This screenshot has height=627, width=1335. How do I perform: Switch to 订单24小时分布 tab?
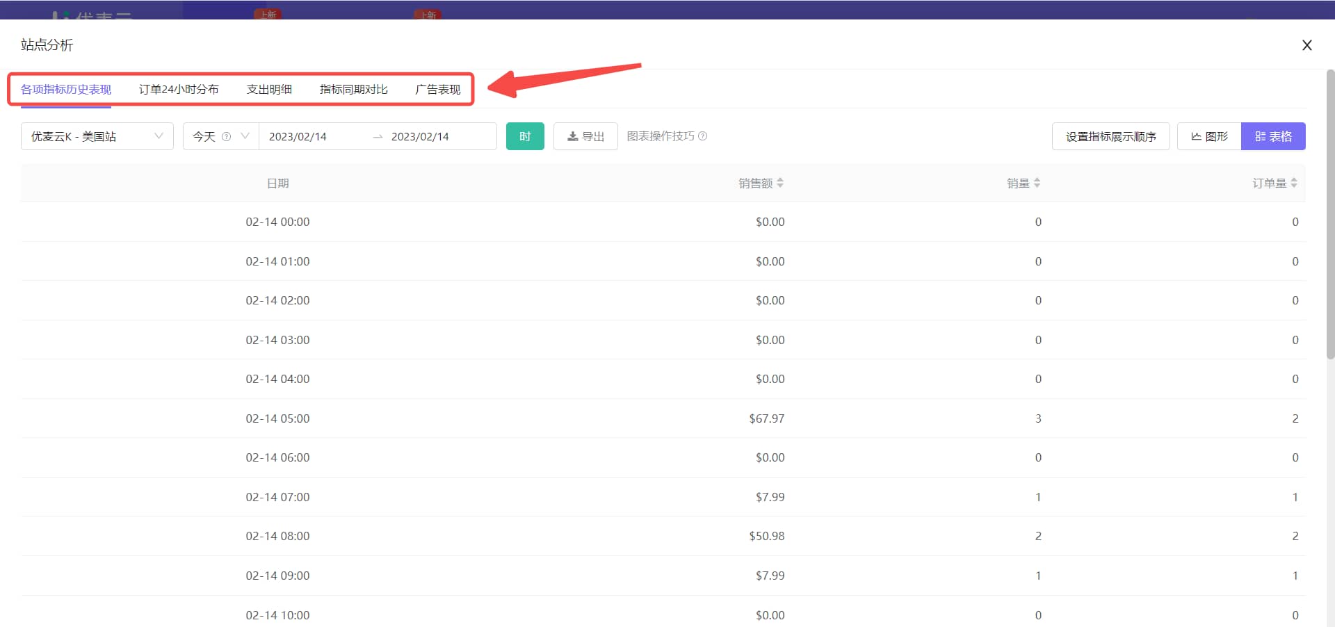click(x=179, y=89)
